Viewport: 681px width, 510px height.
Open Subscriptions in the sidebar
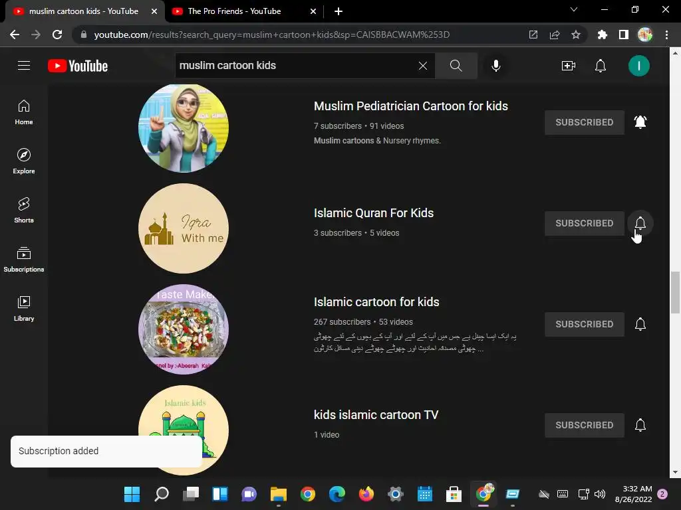point(24,260)
